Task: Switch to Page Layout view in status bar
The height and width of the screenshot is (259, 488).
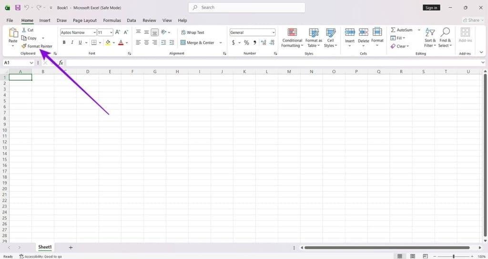Action: [x=413, y=256]
